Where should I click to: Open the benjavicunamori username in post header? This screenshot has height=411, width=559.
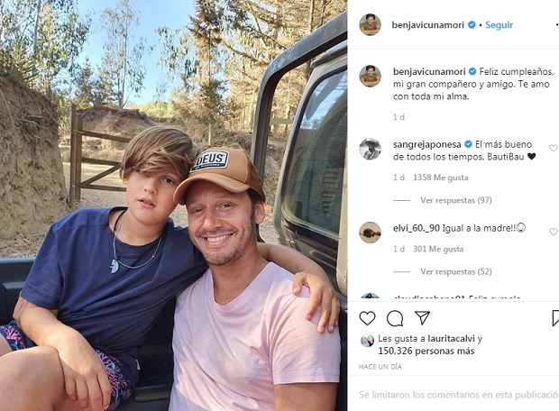point(428,25)
